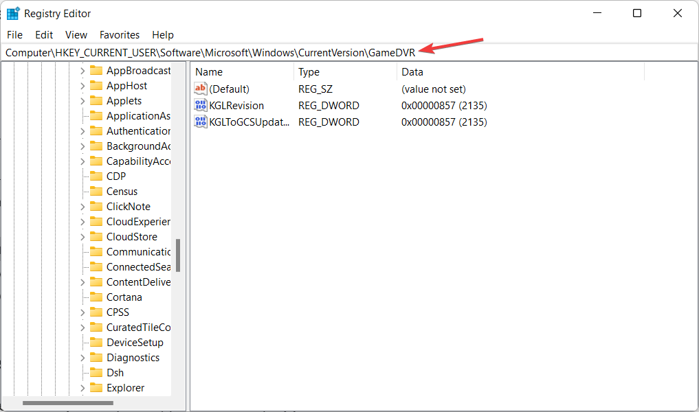
Task: Sort values by the Name column header
Action: [243, 71]
